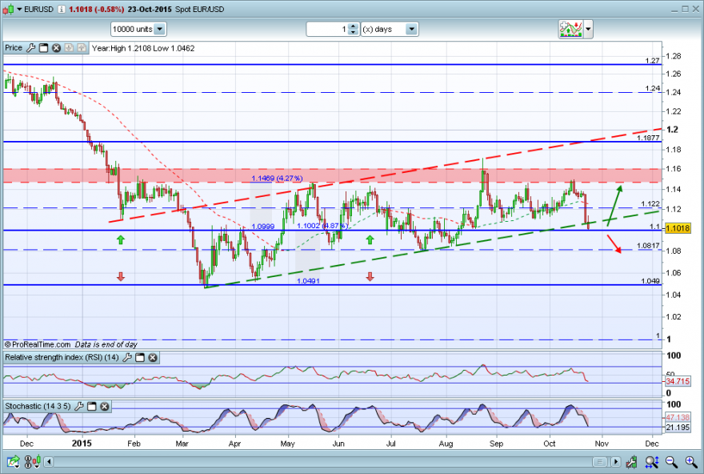The width and height of the screenshot is (704, 474).
Task: Close the Relative strength index panel
Action: tap(153, 358)
